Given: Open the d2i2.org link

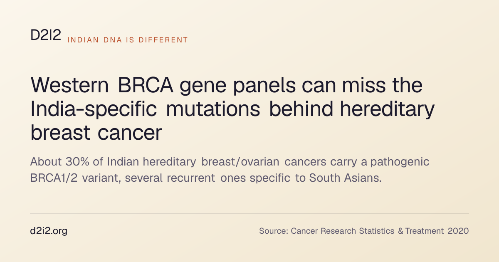Looking at the screenshot, I should (x=49, y=231).
